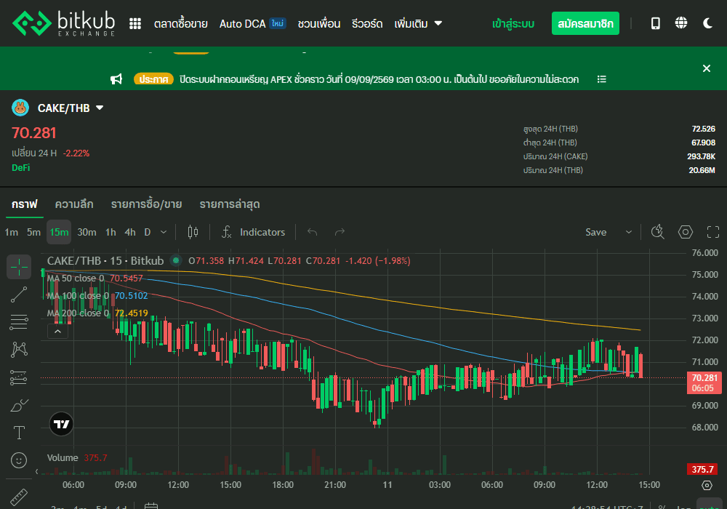Switch to the ความลึก tab
Screen dimensions: 727x509
[74, 204]
